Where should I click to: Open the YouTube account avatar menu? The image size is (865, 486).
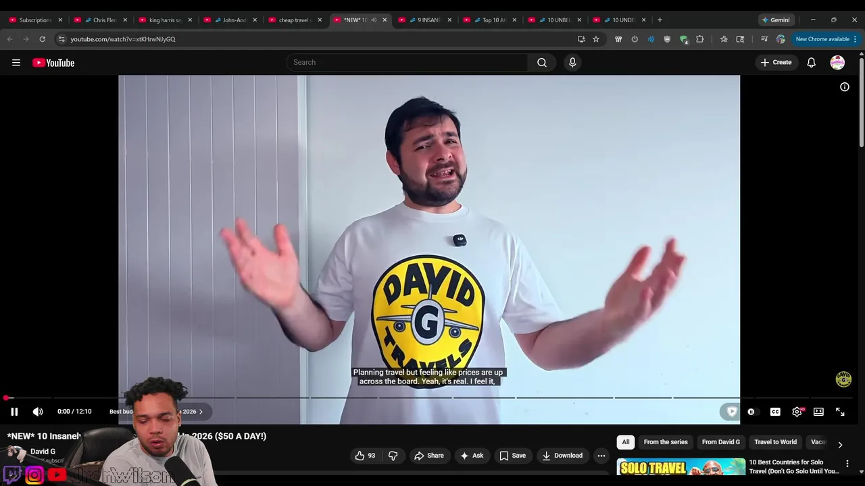(837, 62)
